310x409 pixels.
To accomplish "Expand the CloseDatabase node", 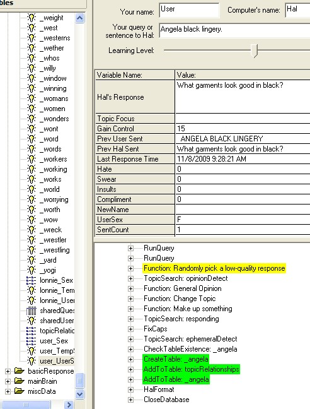I will (130, 400).
